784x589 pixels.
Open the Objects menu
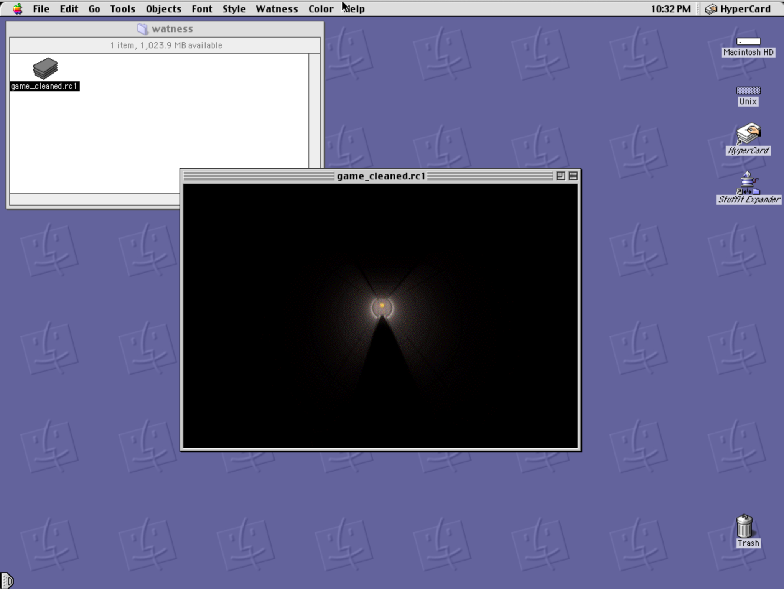click(x=163, y=9)
